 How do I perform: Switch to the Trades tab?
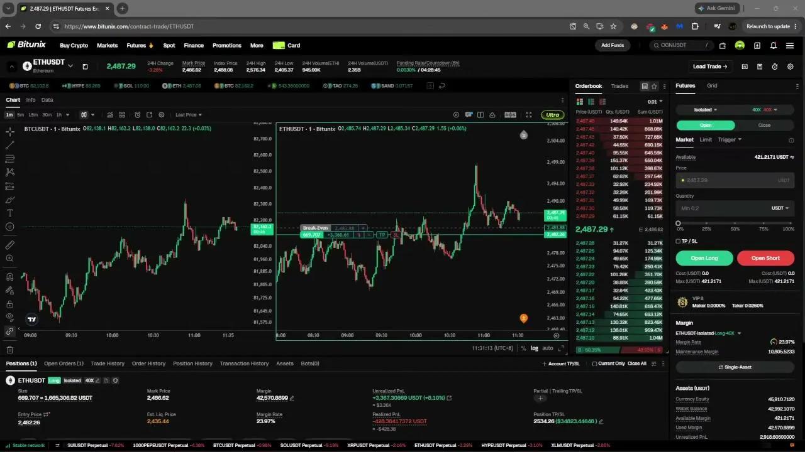click(619, 86)
